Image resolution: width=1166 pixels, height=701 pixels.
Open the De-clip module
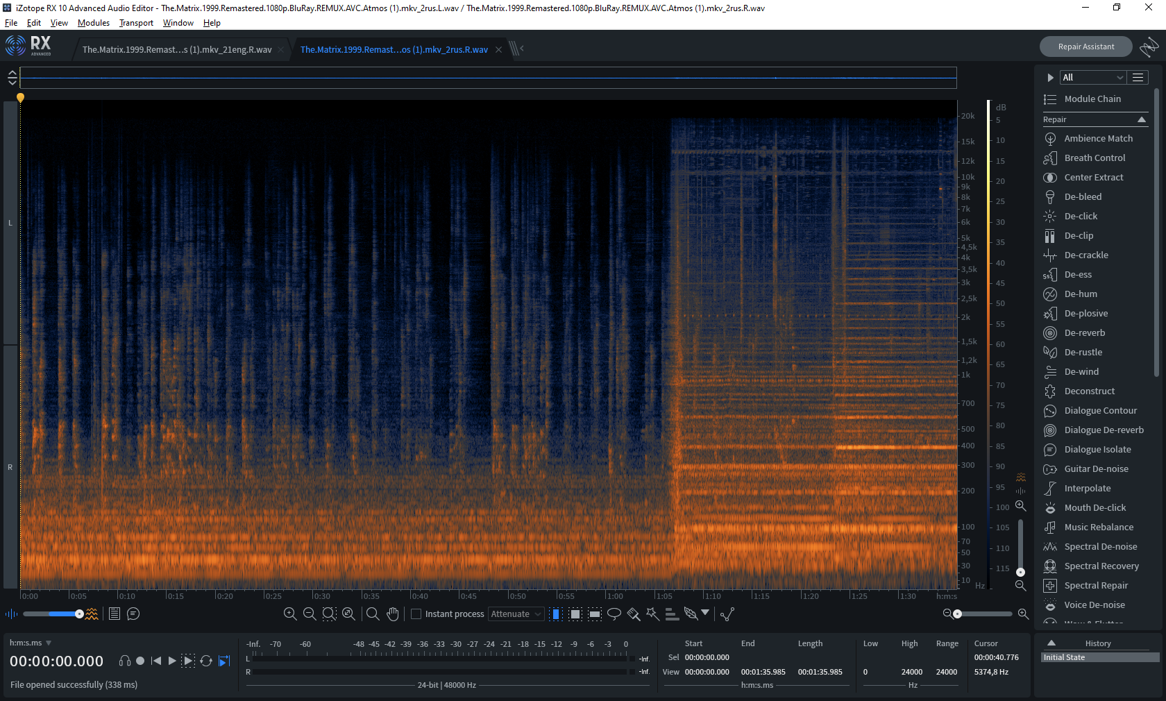coord(1079,236)
